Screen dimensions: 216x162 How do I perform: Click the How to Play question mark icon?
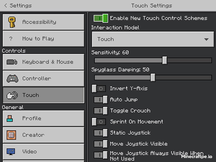pos(11,39)
